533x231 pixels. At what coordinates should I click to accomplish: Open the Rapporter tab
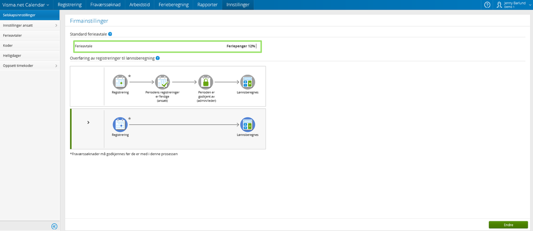207,5
